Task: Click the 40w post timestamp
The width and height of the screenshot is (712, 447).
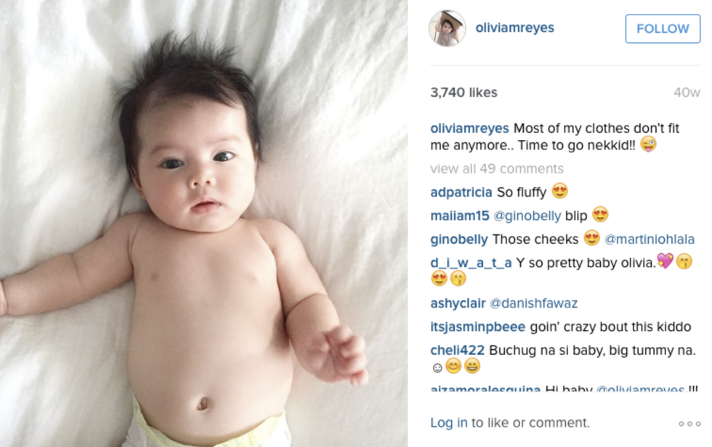Action: click(687, 92)
